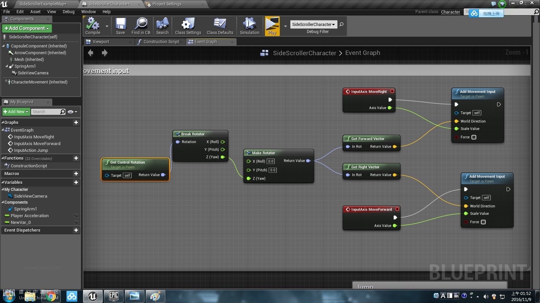540x303 pixels.
Task: Toggle Player Acceleration variable visibility
Action: click(x=76, y=216)
